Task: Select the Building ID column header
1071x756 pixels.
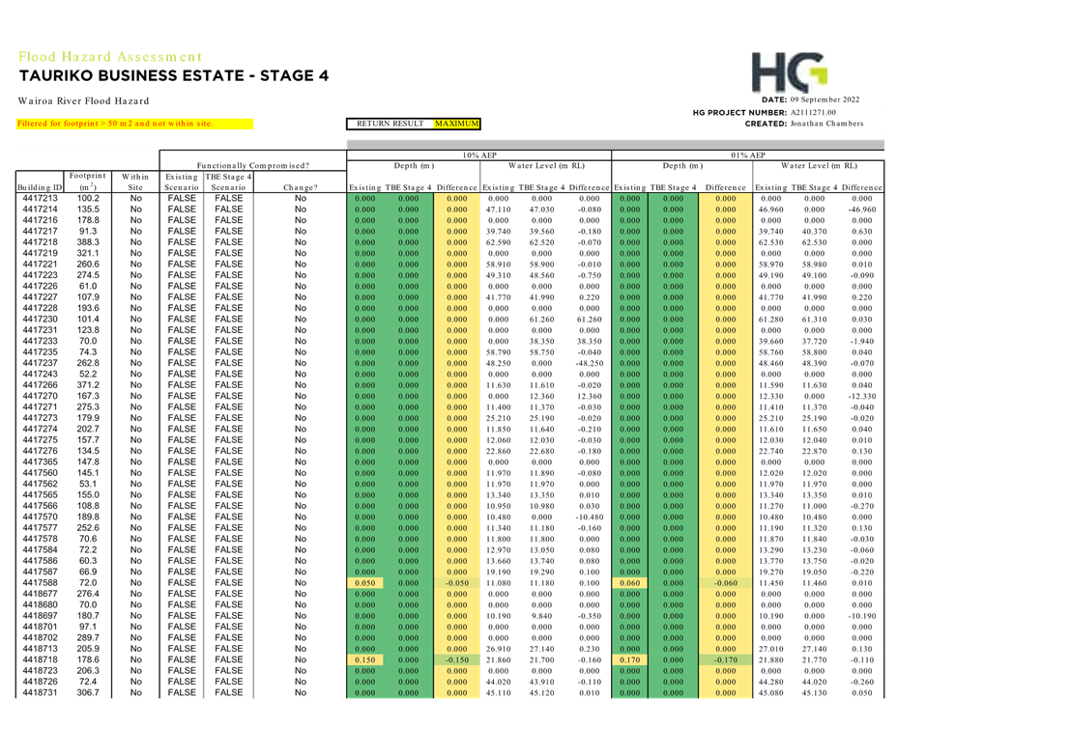Action: 40,186
